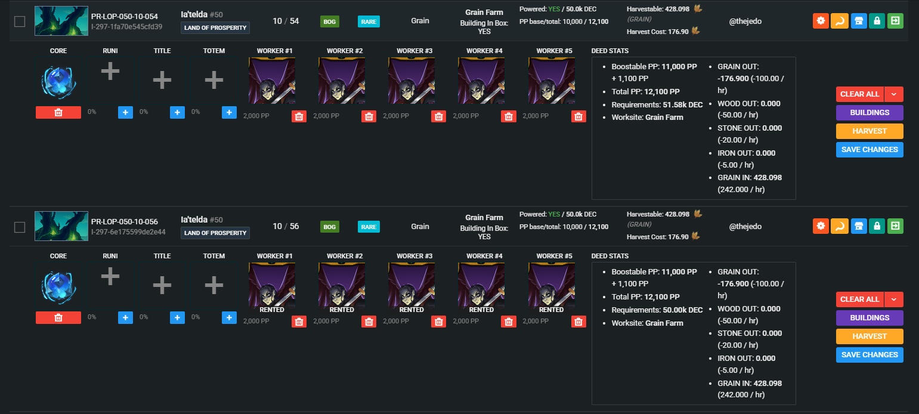This screenshot has width=919, height=414.
Task: Delete Worker #3 on deed PR-LOP-050-10-054
Action: [438, 116]
